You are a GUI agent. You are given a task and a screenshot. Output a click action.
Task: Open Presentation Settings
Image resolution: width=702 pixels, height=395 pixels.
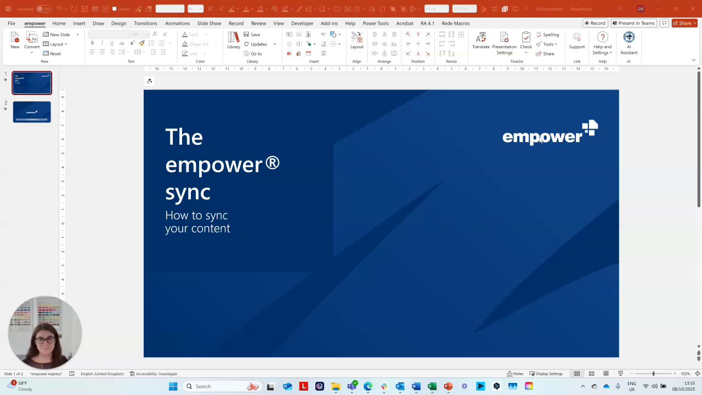(x=504, y=43)
